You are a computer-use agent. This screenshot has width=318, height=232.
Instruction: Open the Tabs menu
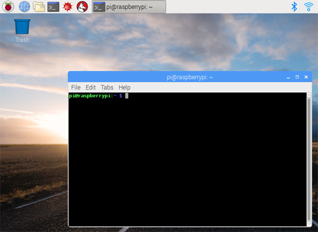coord(107,87)
